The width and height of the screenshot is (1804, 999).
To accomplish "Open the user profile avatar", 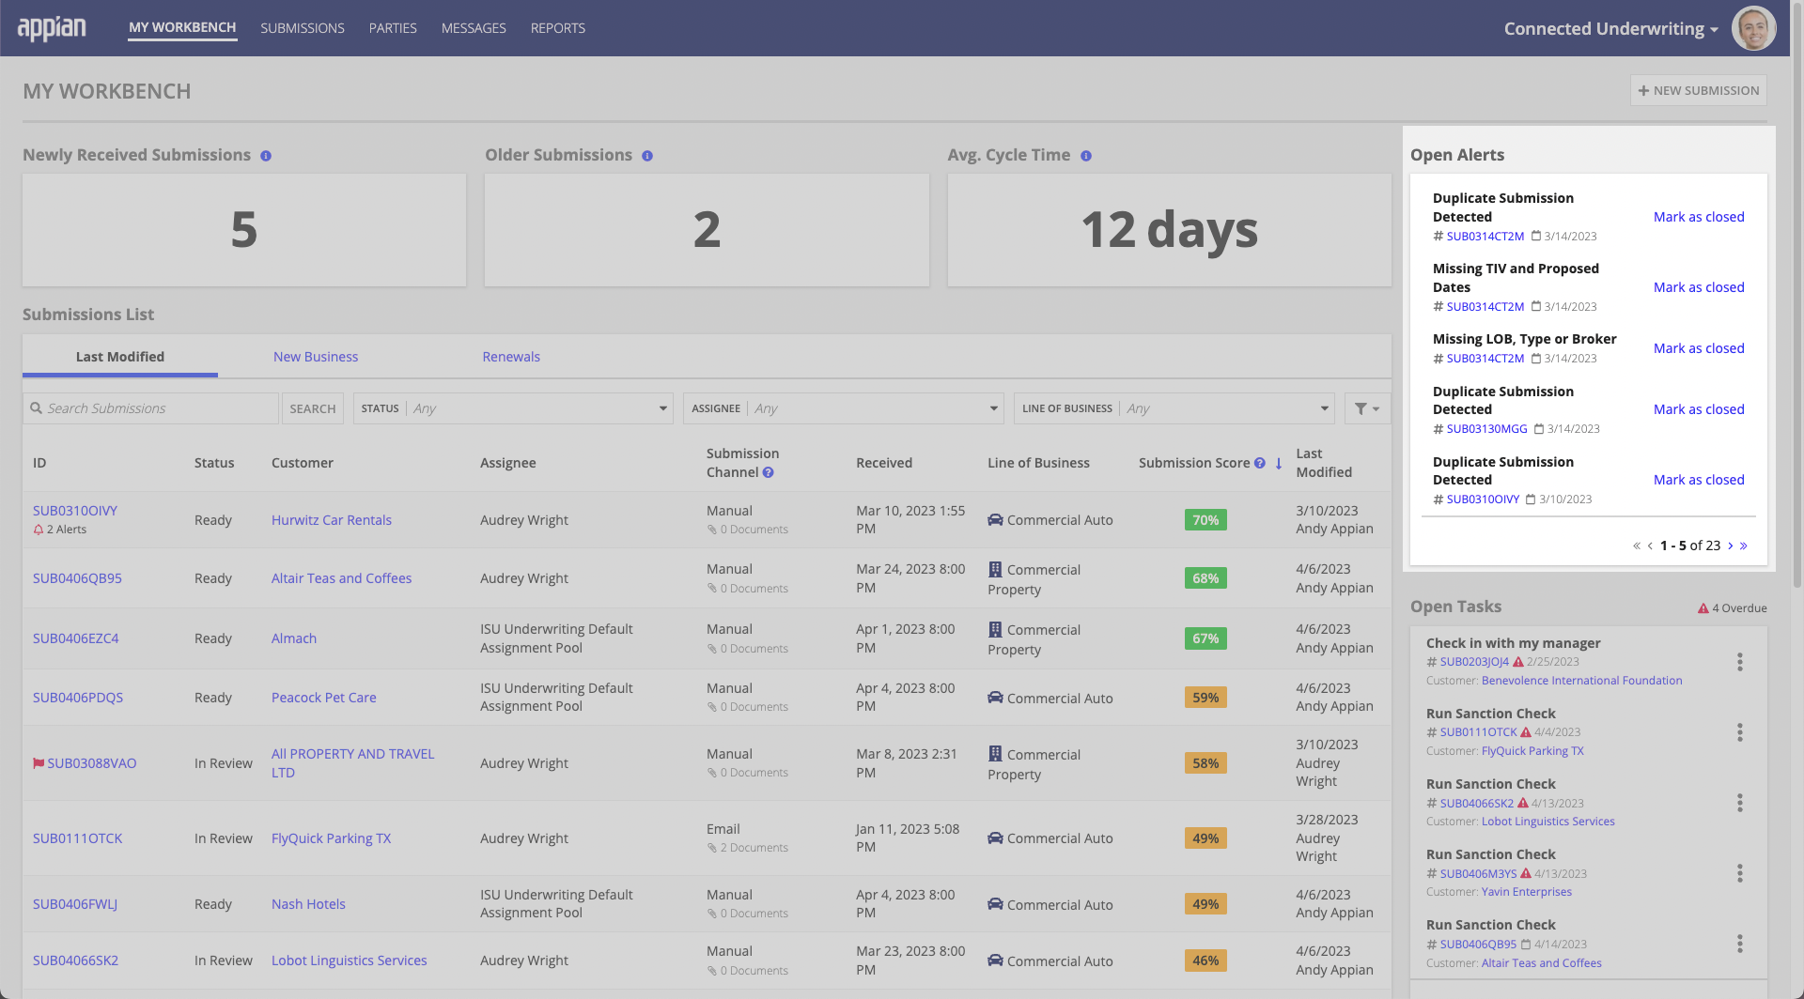I will pyautogui.click(x=1753, y=28).
